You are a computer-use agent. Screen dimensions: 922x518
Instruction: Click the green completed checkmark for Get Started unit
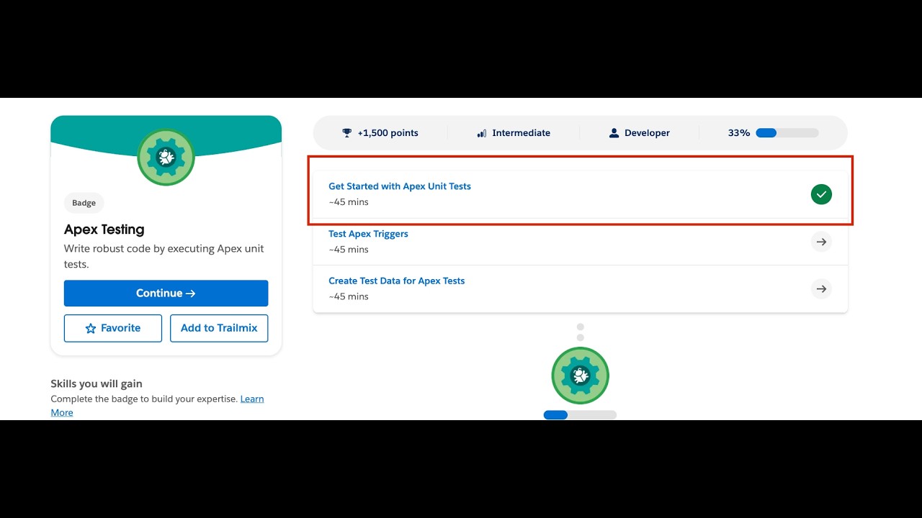pos(821,194)
